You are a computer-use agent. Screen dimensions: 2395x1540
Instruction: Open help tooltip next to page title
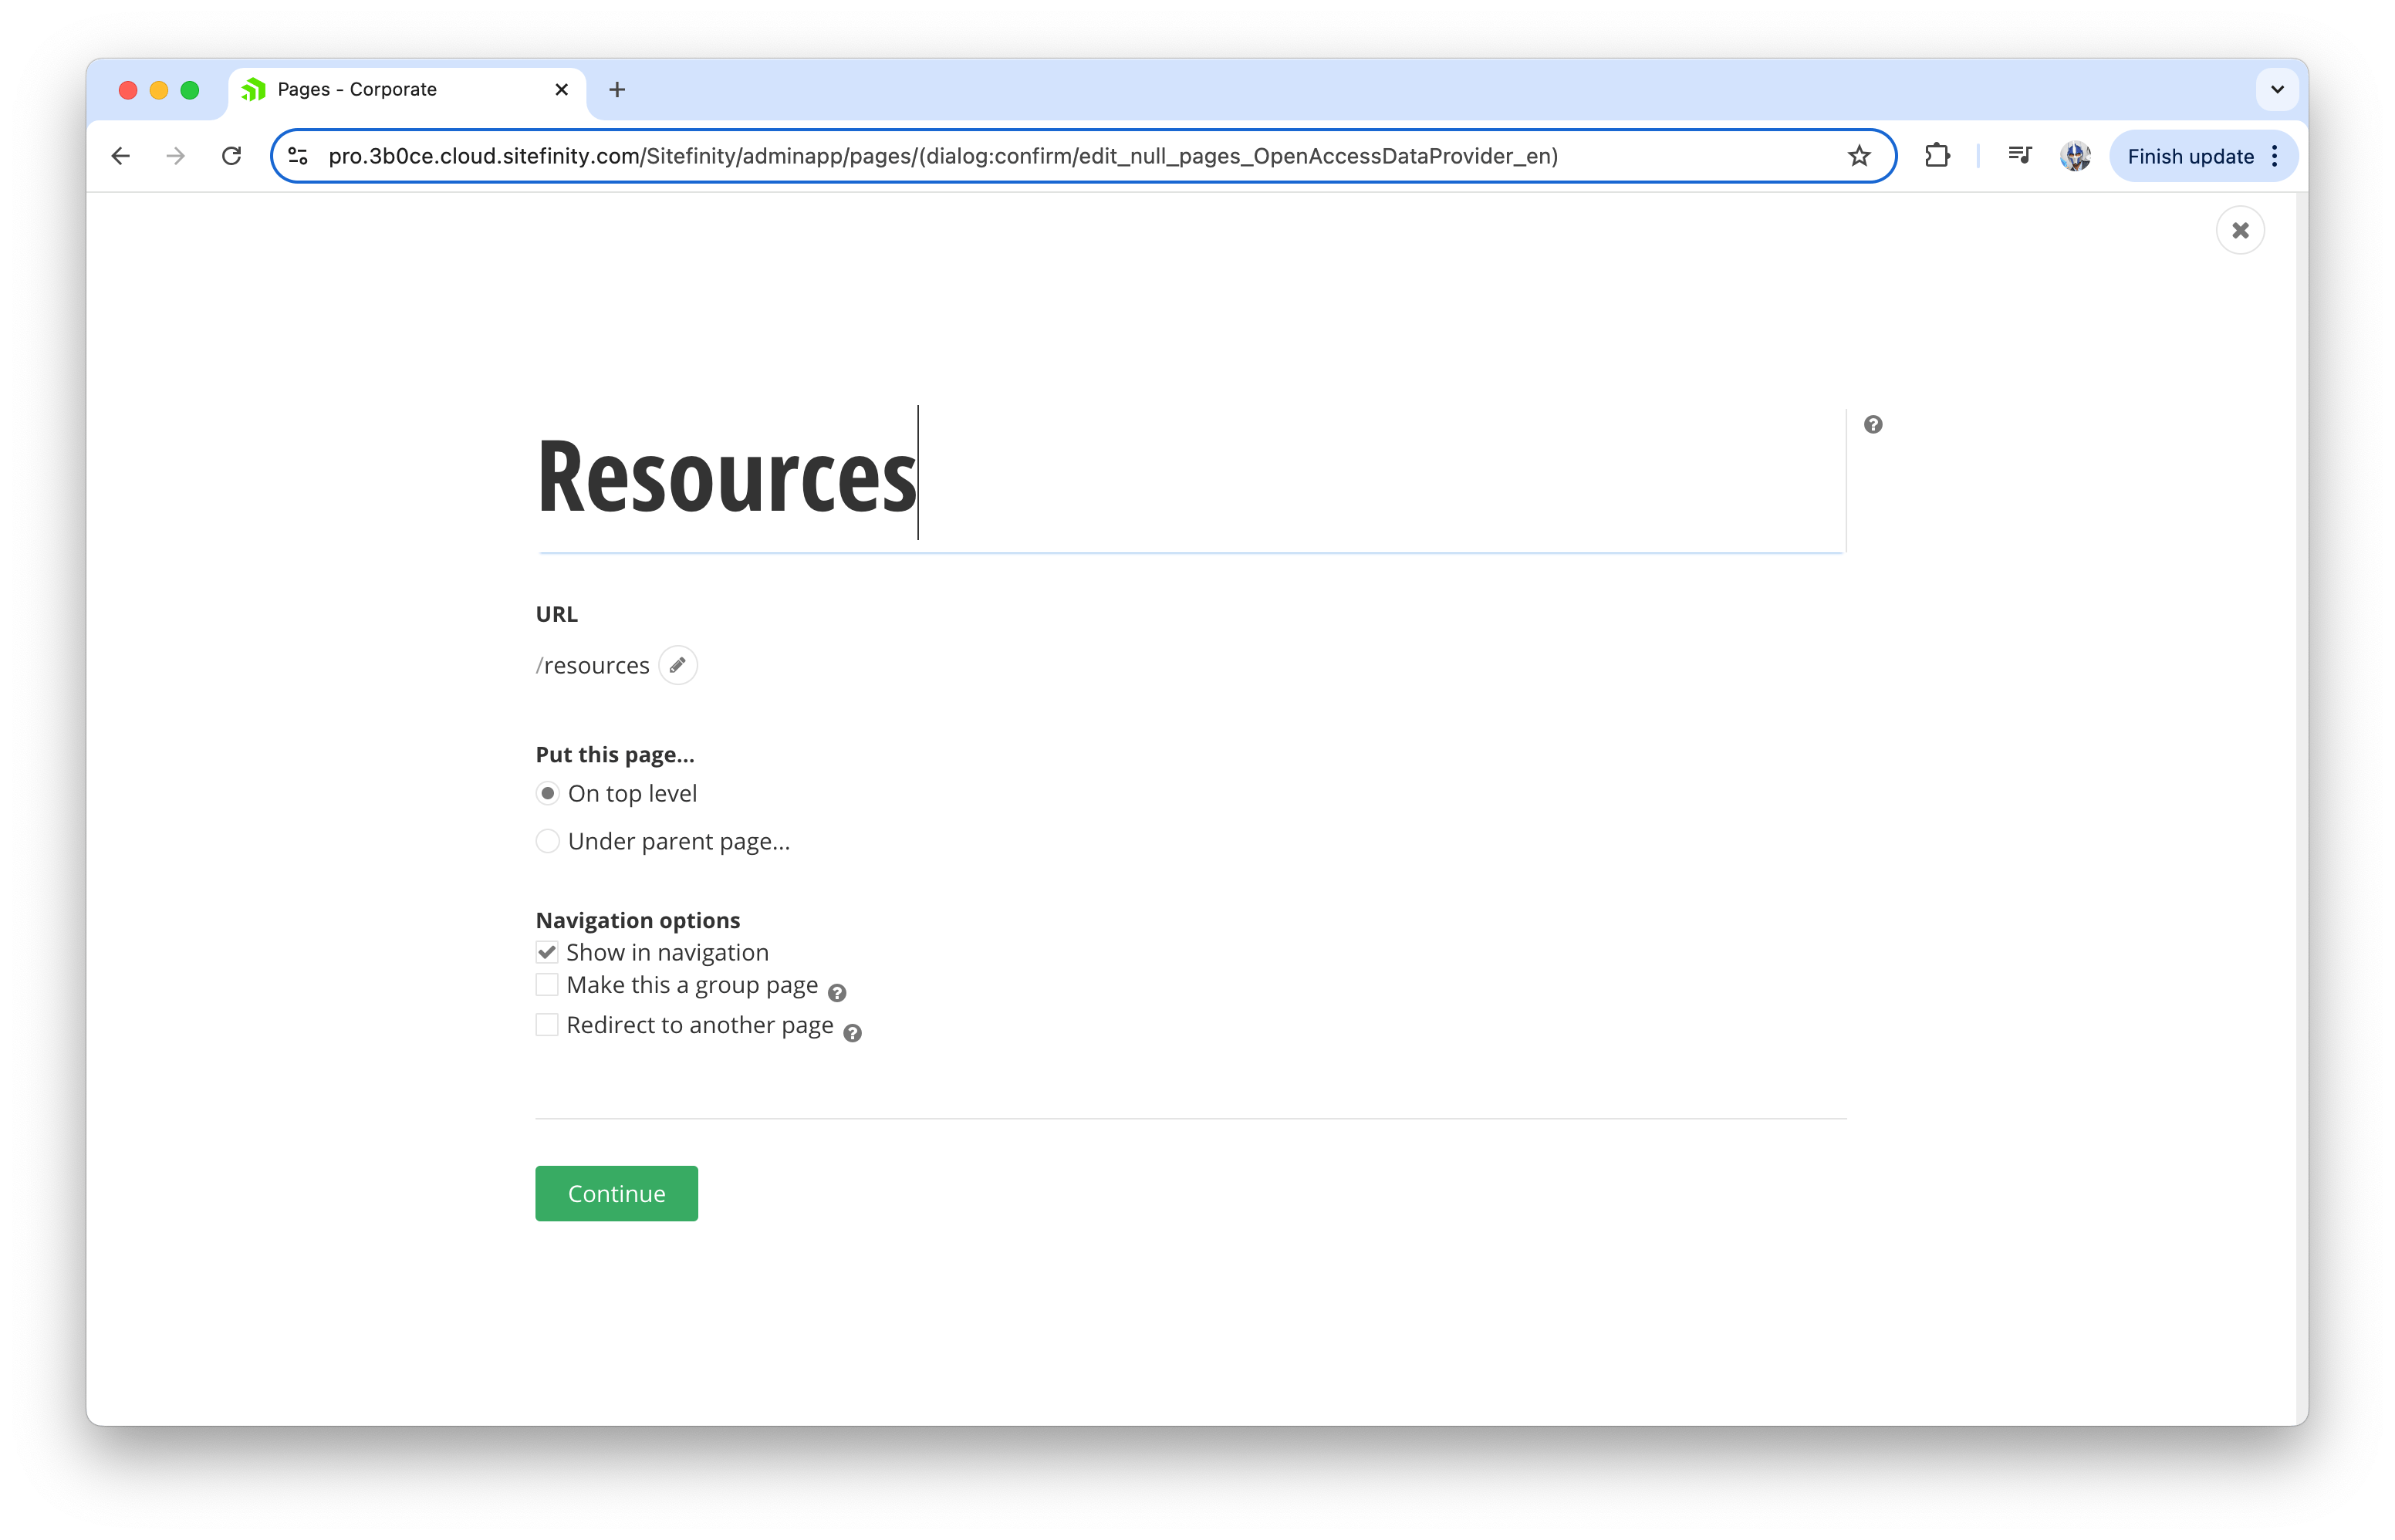pyautogui.click(x=1873, y=425)
